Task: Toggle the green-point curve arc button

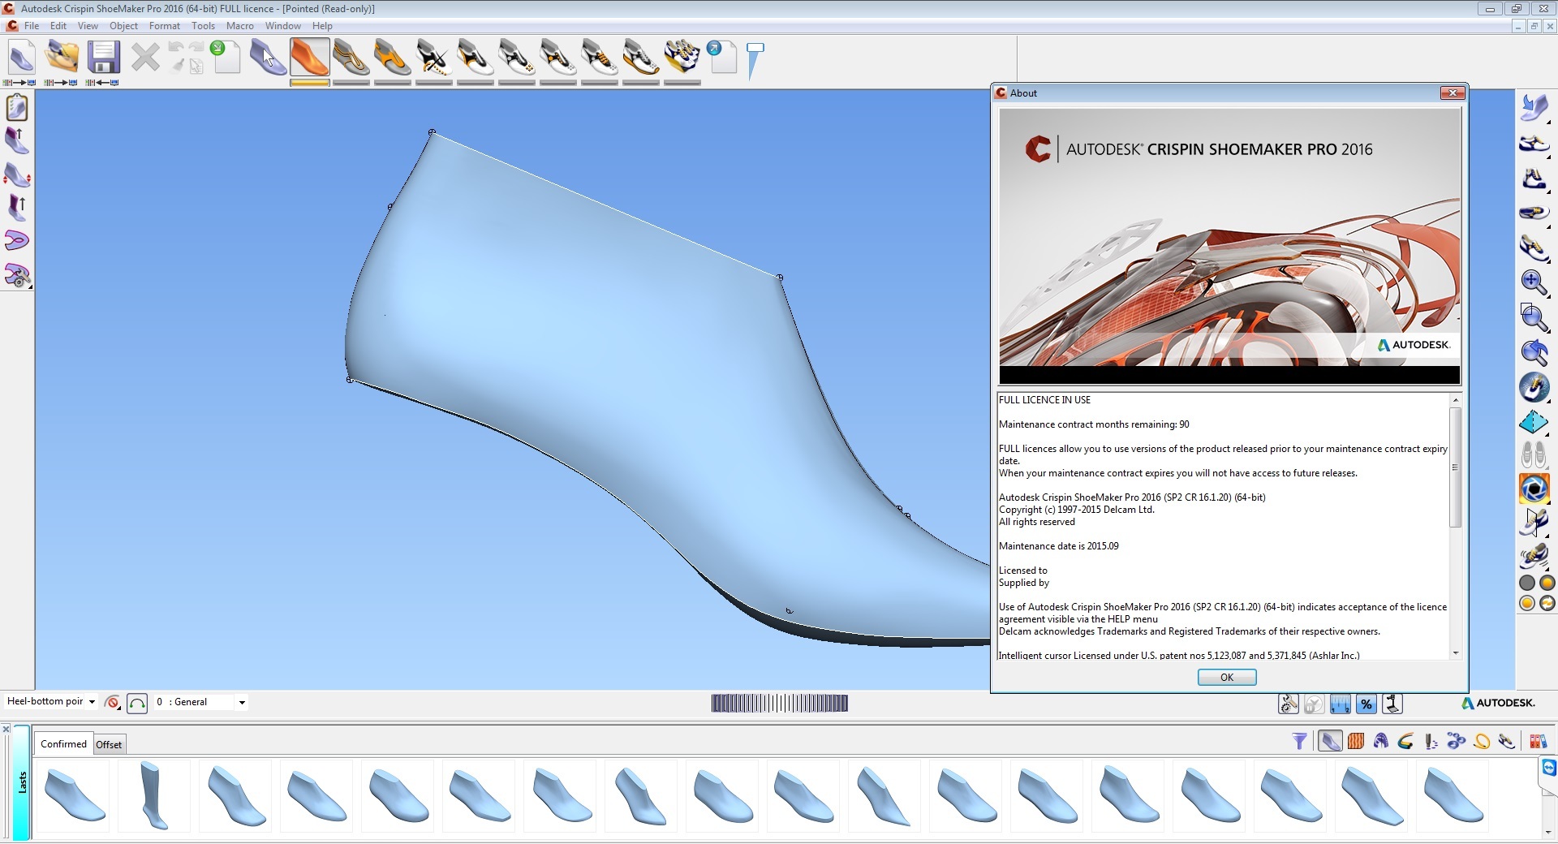Action: click(137, 703)
